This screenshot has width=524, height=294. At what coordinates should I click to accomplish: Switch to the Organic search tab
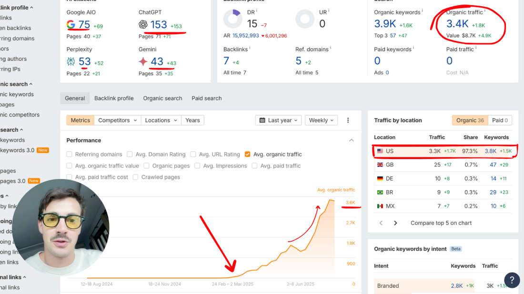[163, 98]
